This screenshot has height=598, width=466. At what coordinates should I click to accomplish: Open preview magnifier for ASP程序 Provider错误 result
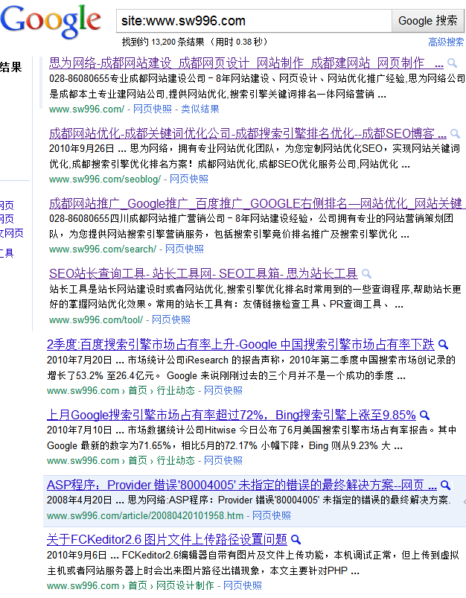tap(444, 485)
